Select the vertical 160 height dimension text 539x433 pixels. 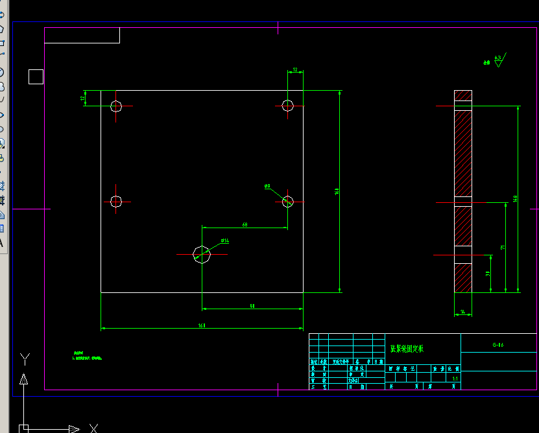point(337,191)
